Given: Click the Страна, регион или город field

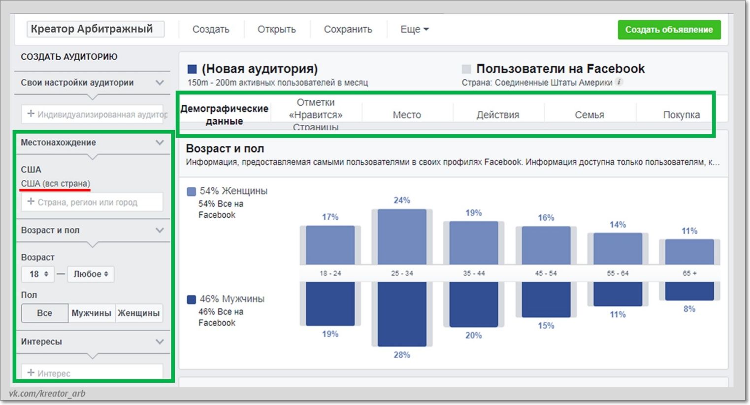Looking at the screenshot, I should coord(92,202).
